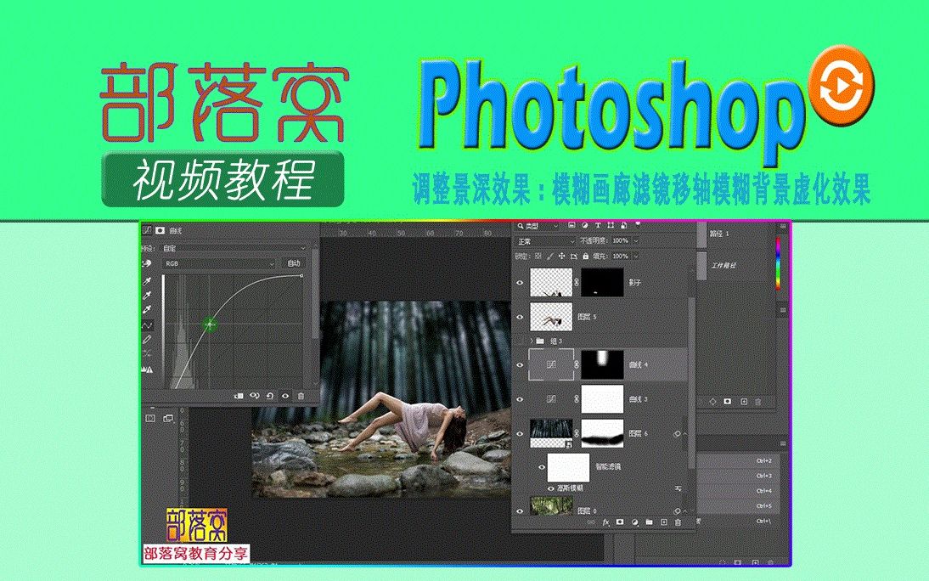Click the filter by text layers T icon

tap(598, 226)
